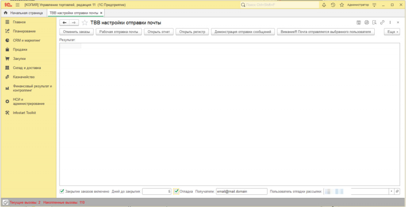406x207 pixels.
Task: Click the Продажи bag icon
Action: [x=7, y=49]
